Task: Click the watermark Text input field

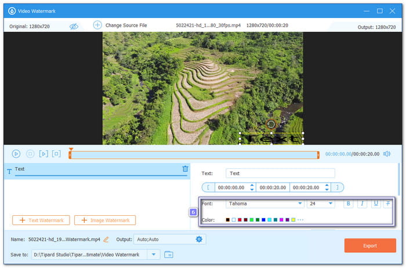Action: coord(280,173)
